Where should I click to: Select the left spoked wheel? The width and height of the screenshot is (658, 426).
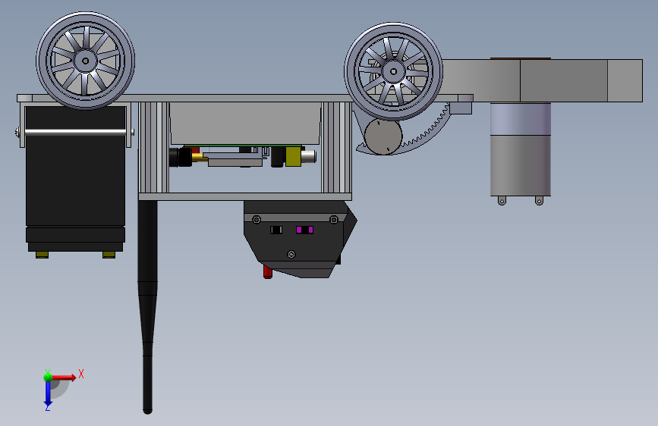[x=86, y=61]
